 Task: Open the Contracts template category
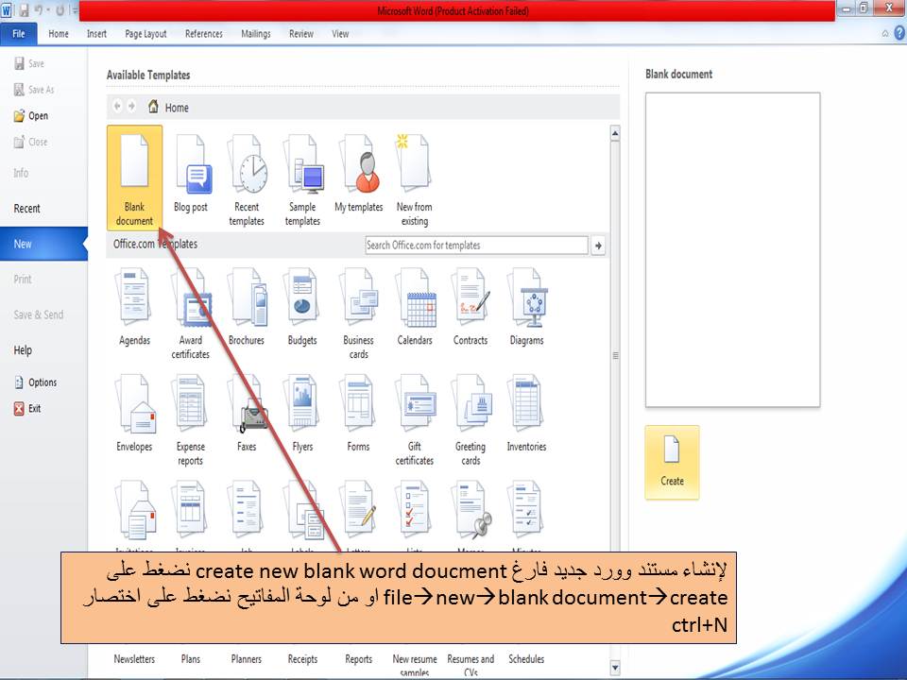(x=471, y=306)
